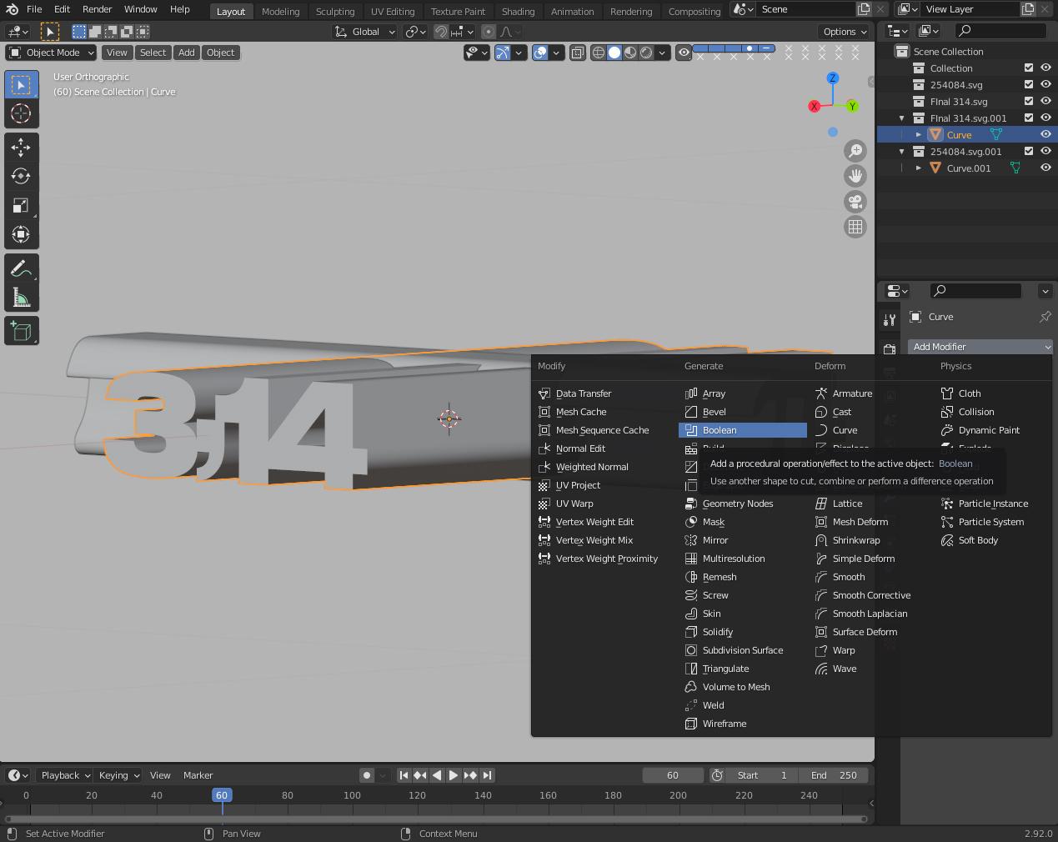Click the End frame field 250
The image size is (1058, 842).
pos(834,775)
